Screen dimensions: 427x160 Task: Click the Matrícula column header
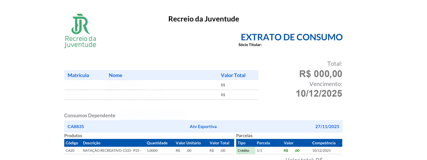pos(78,75)
